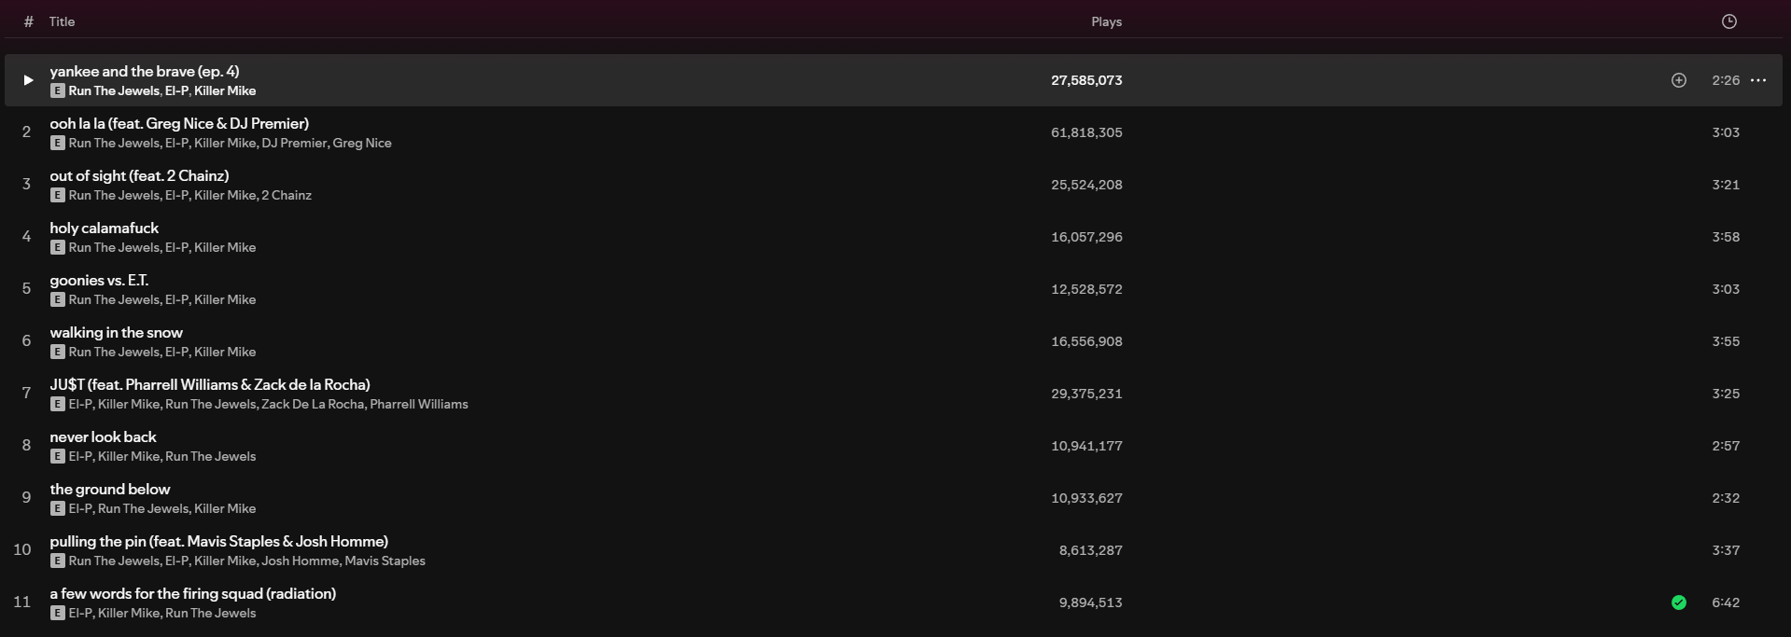Click green saved checkmark on track 11
1791x637 pixels.
(x=1678, y=602)
